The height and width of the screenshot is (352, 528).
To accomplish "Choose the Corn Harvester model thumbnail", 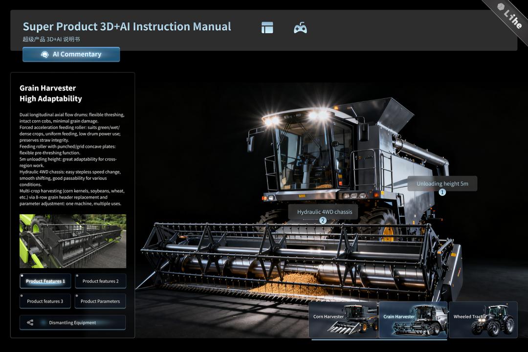I will point(343,319).
